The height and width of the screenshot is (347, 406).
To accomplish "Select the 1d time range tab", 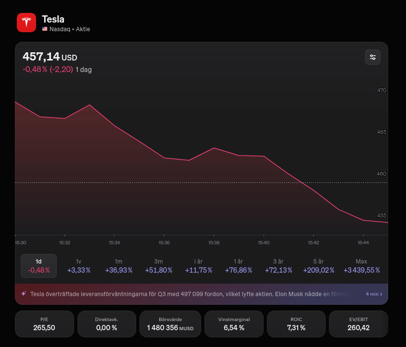I will [38, 266].
